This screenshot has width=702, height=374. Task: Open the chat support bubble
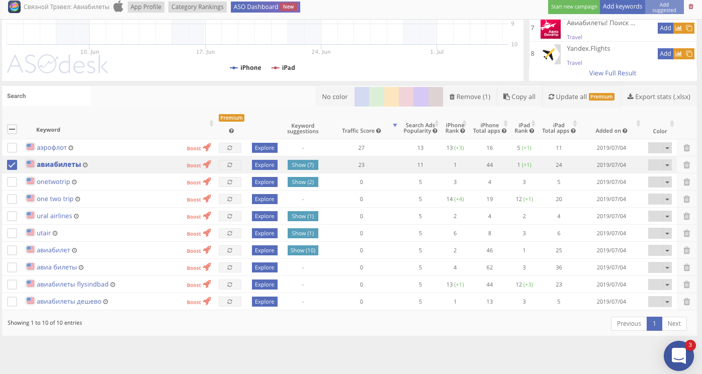tap(679, 355)
